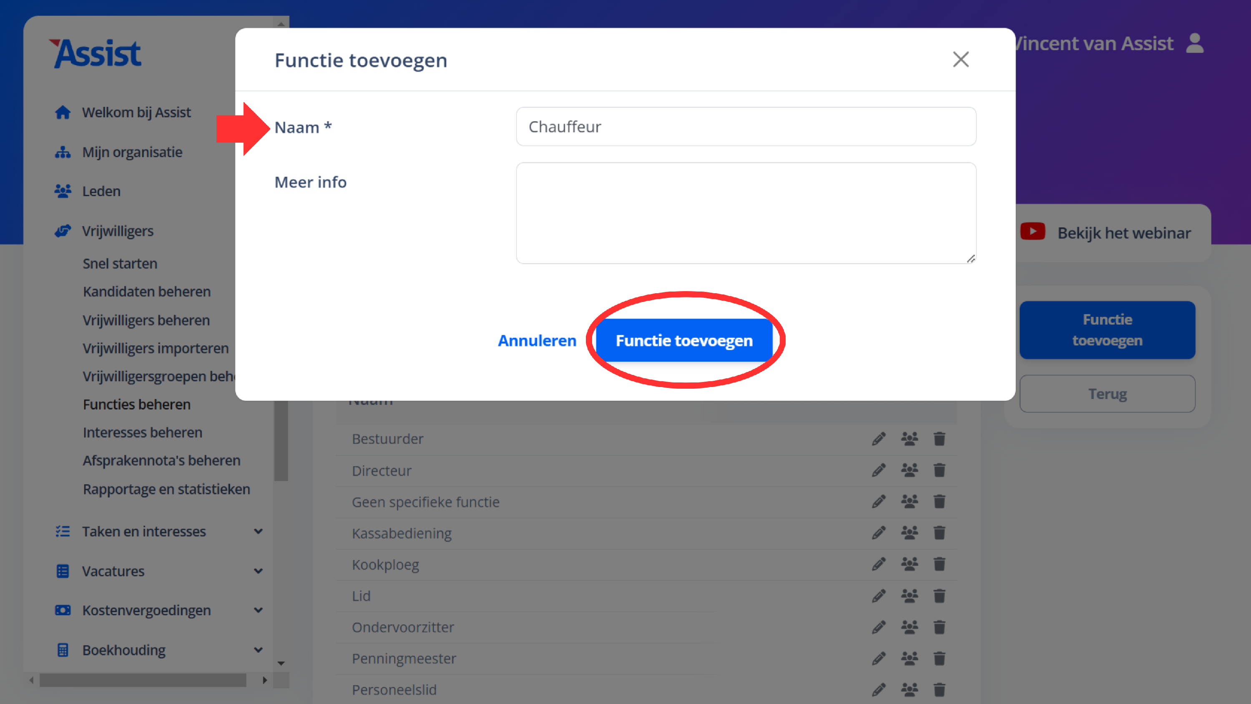1251x704 pixels.
Task: Expand the Kostenvergoedingen menu chevron
Action: point(259,610)
